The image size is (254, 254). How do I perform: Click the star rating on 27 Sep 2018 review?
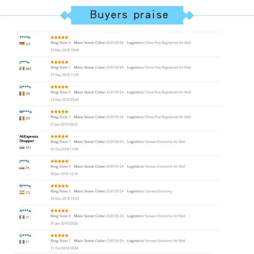point(59,62)
